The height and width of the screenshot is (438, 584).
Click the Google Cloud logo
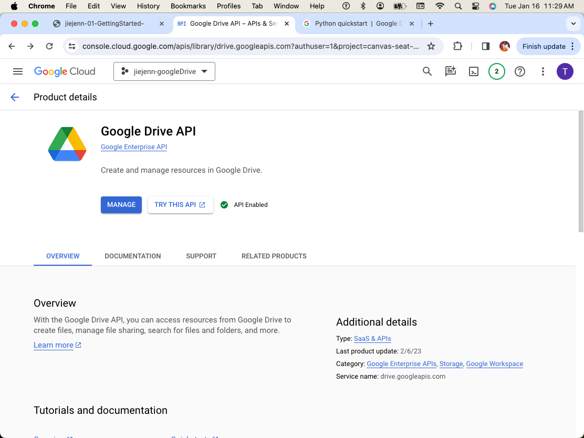tap(65, 71)
